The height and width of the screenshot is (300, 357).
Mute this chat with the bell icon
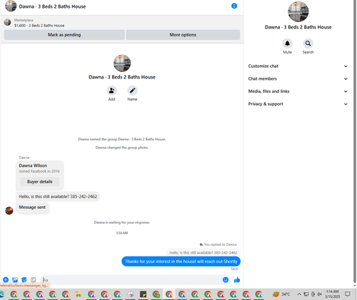pos(287,43)
